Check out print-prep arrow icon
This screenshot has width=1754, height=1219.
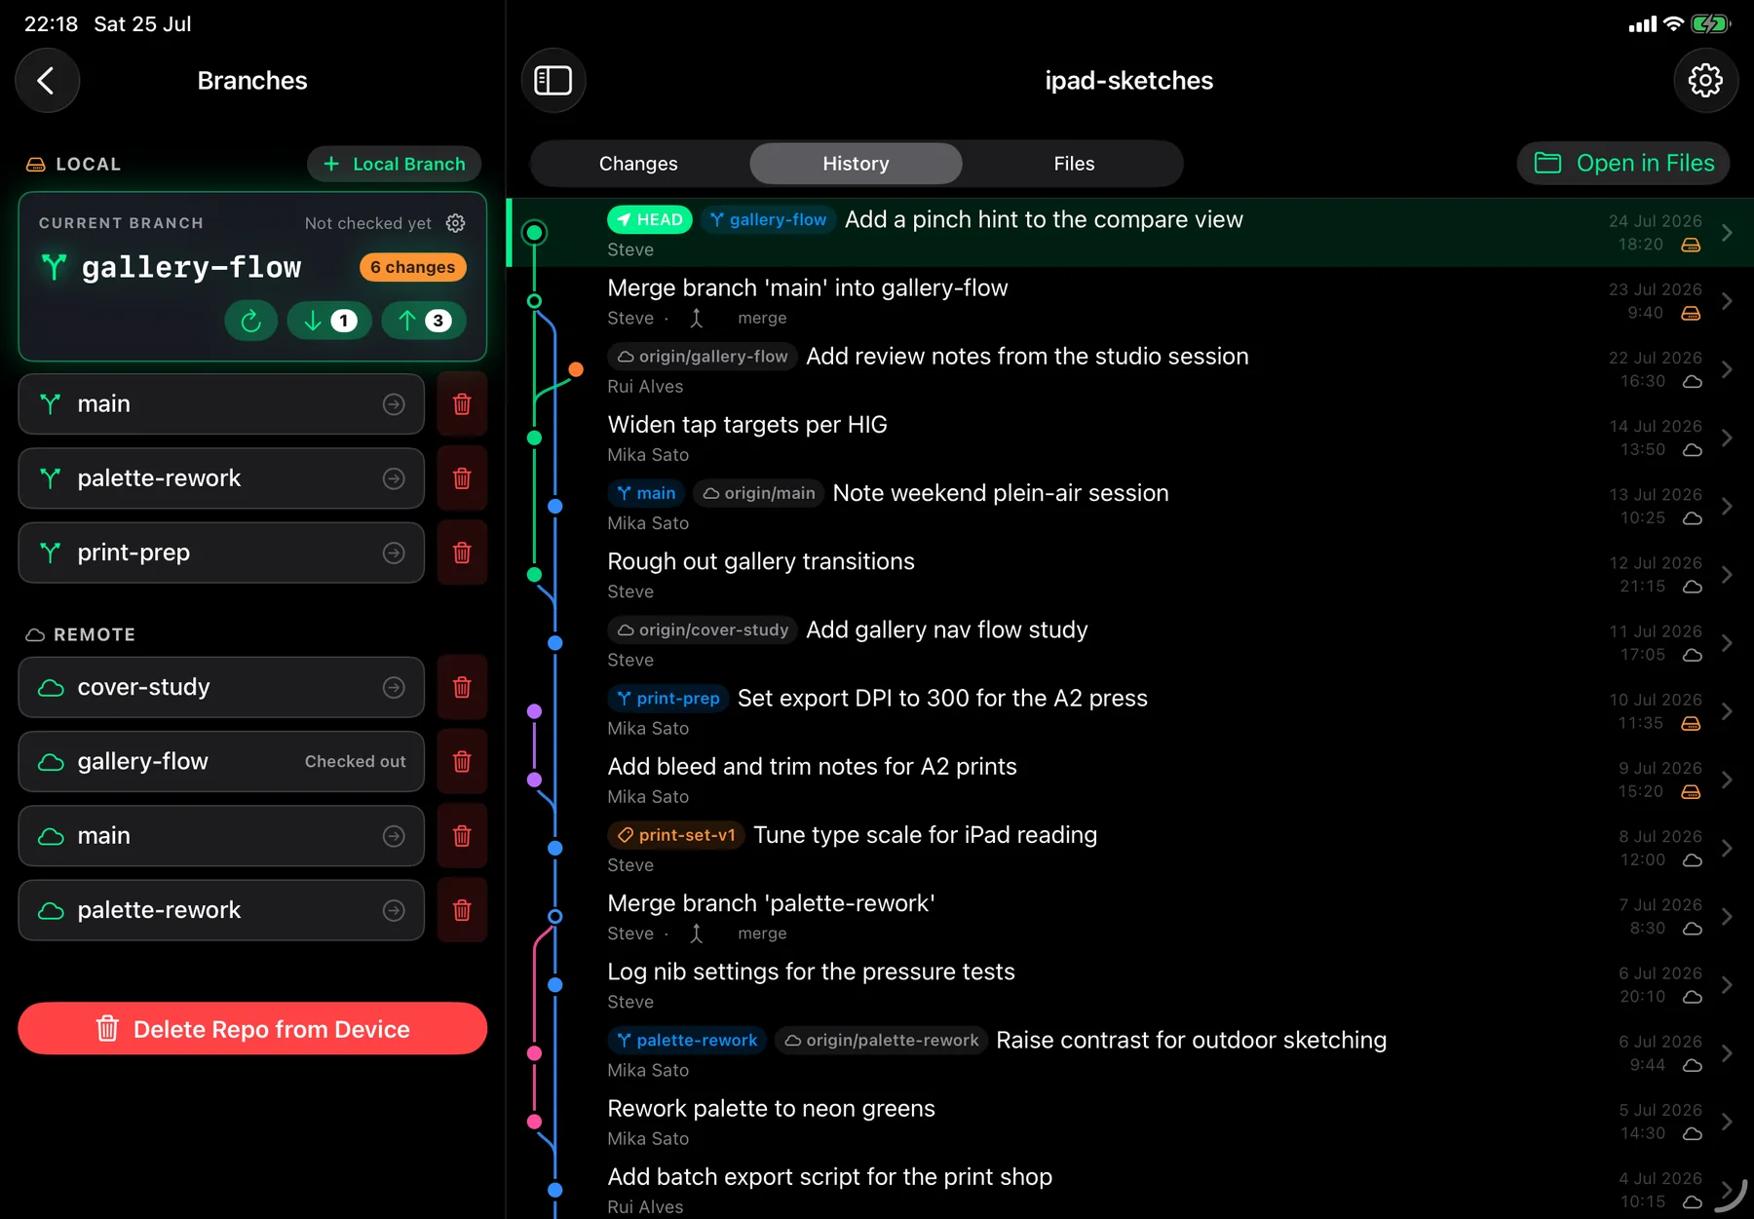coord(394,552)
